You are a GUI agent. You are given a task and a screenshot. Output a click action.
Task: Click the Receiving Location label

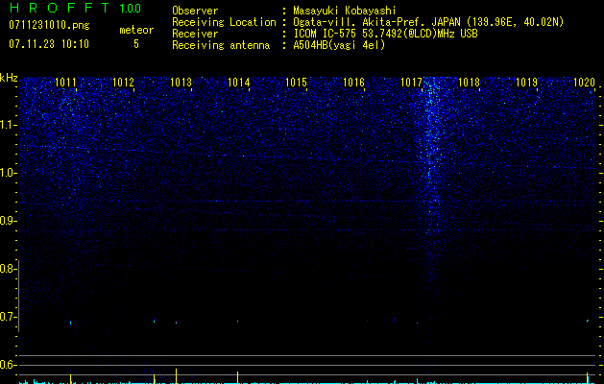(x=224, y=22)
